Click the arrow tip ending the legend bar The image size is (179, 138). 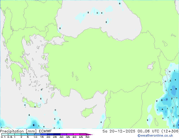pyautogui.click(x=89, y=134)
